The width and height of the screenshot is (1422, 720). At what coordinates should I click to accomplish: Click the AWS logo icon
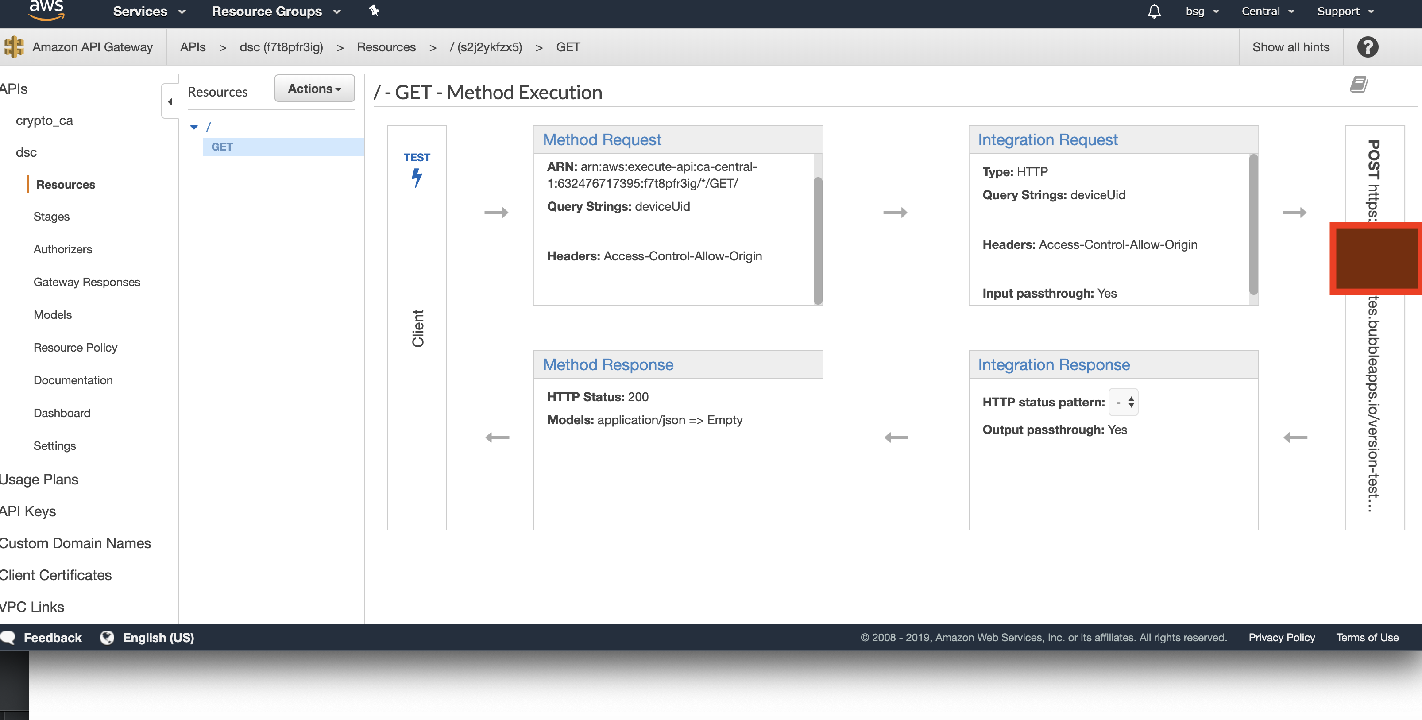[46, 10]
